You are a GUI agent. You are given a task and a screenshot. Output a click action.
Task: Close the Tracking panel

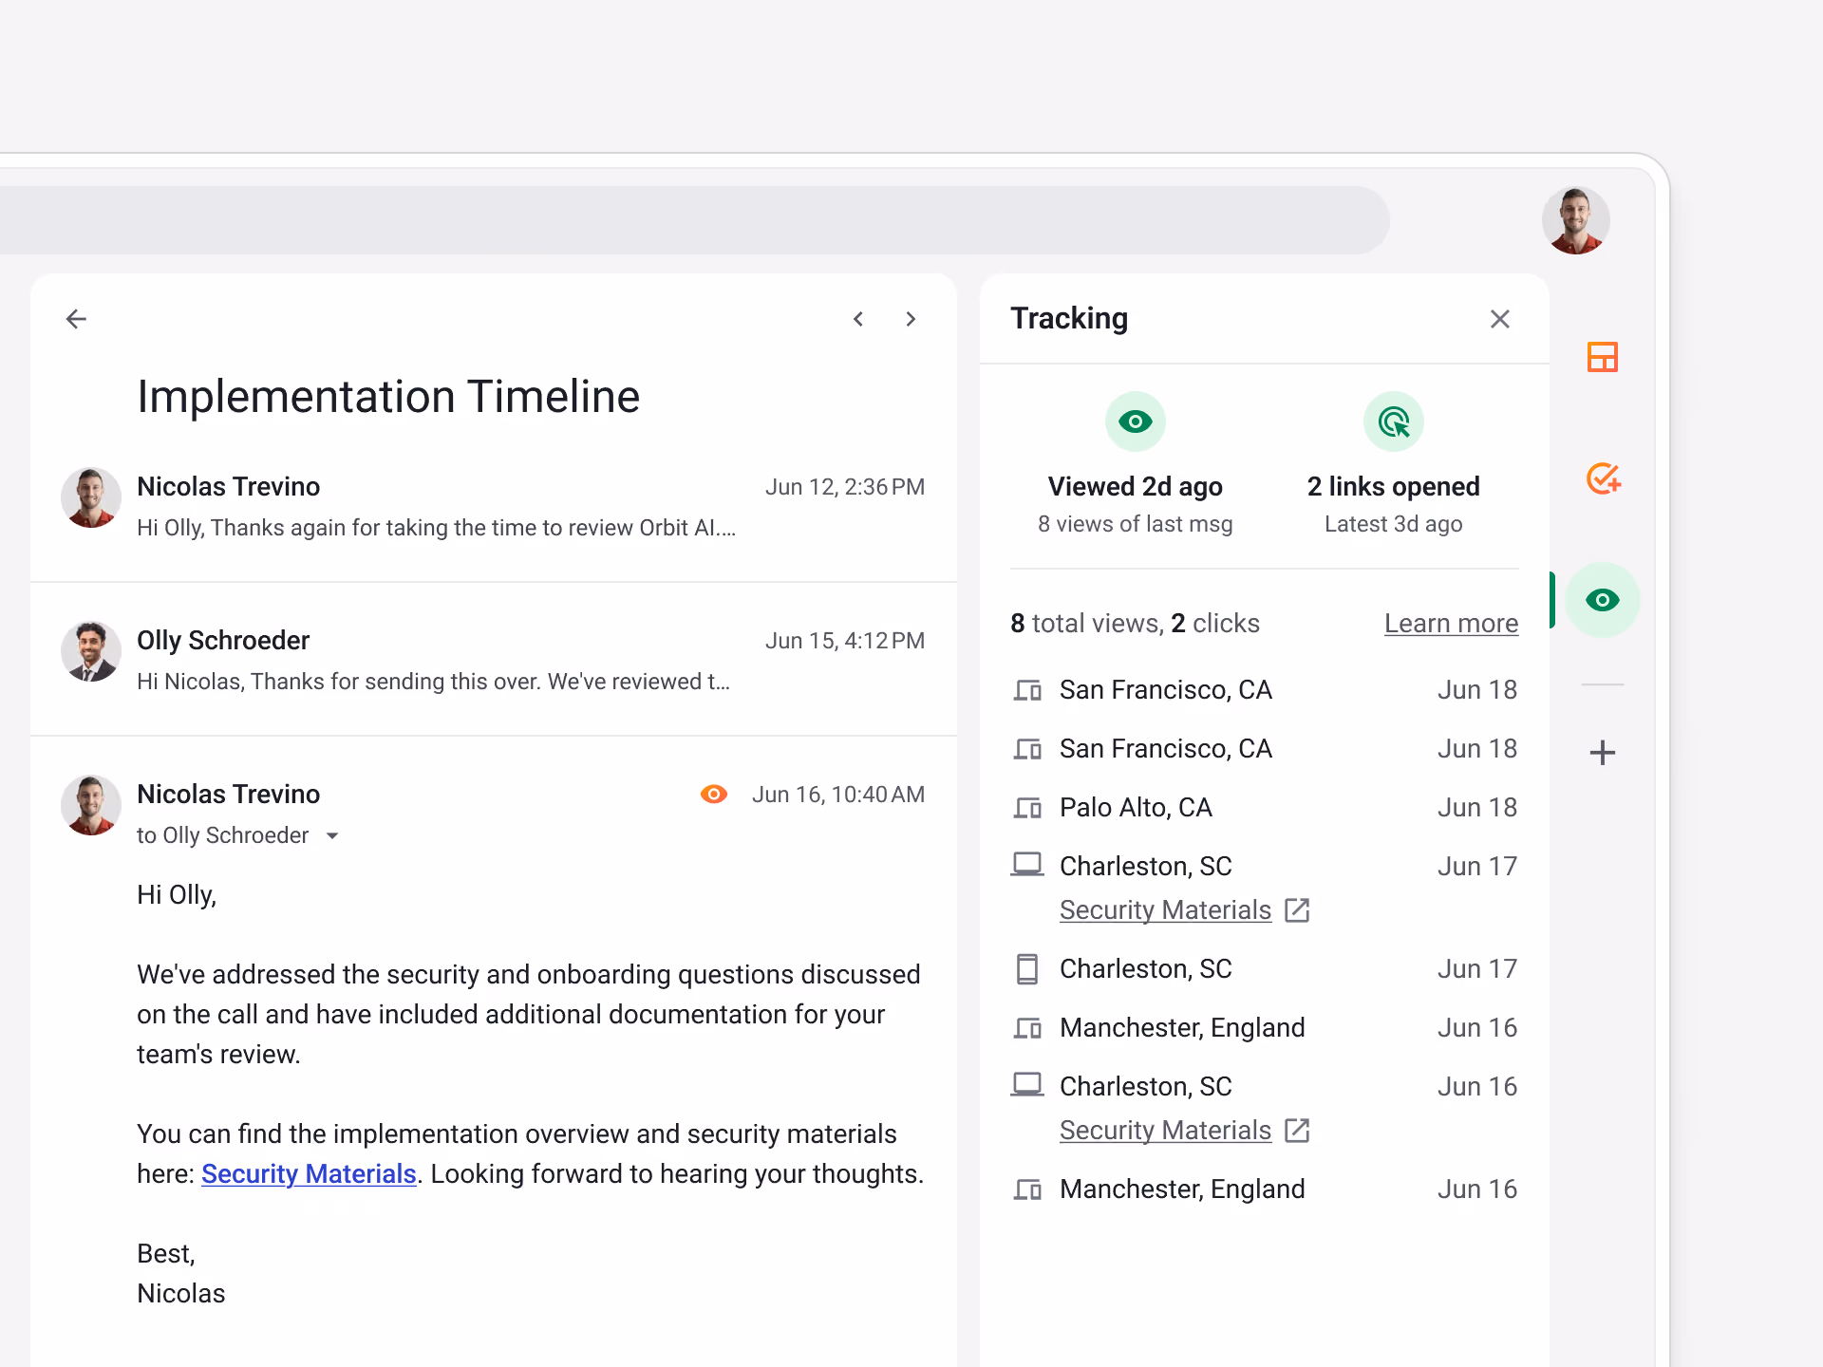pyautogui.click(x=1500, y=319)
